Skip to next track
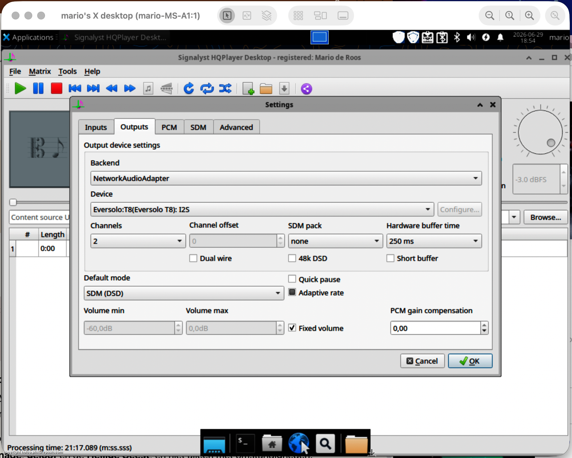The width and height of the screenshot is (572, 458). (x=93, y=88)
